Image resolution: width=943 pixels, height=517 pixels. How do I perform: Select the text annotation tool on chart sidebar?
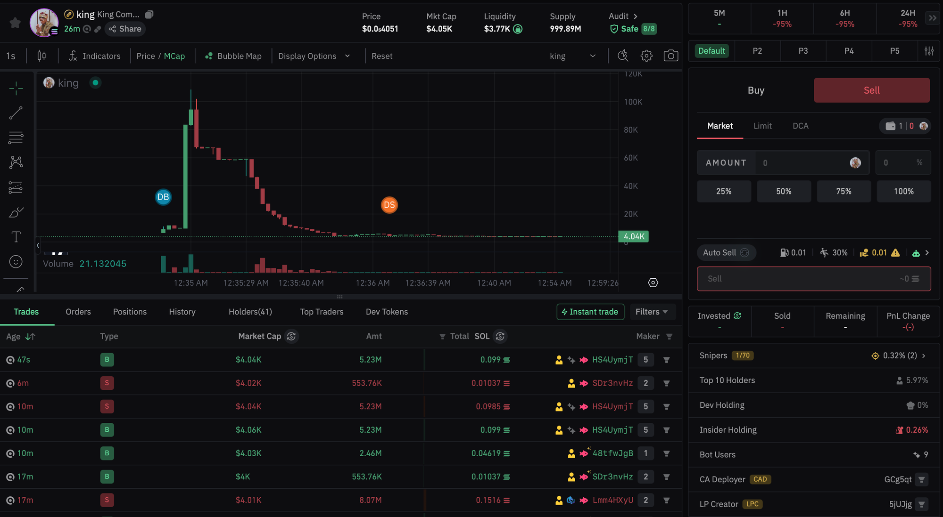tap(16, 237)
